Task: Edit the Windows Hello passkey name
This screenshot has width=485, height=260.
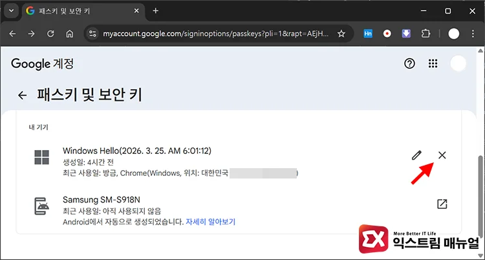Action: 416,155
